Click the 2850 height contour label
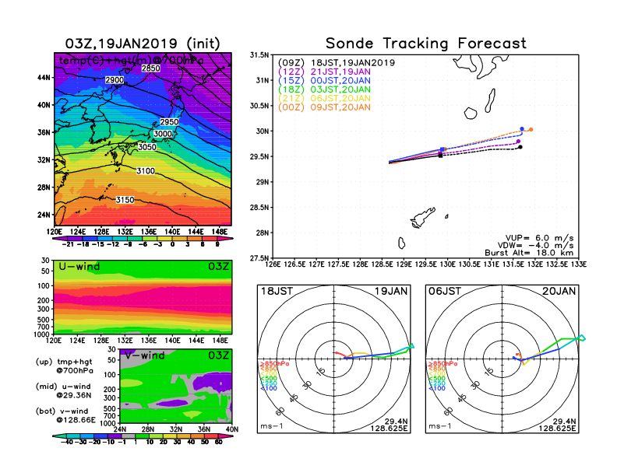Image resolution: width=617 pixels, height=476 pixels. pos(150,68)
